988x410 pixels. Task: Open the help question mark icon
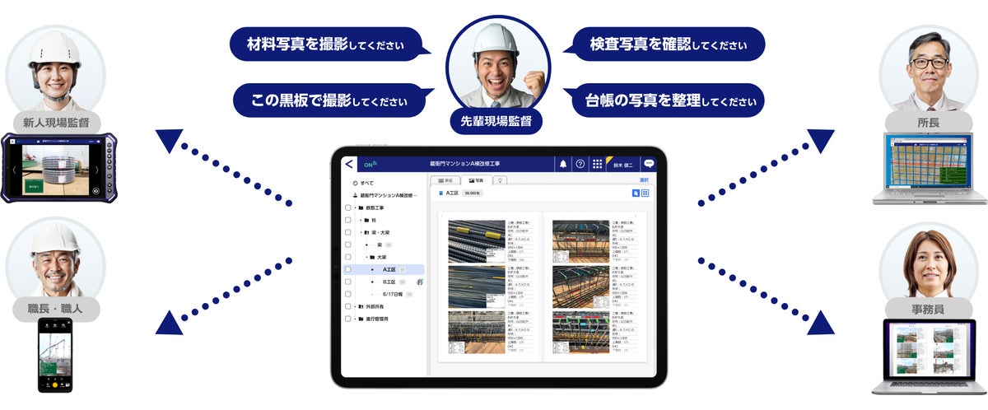point(580,164)
